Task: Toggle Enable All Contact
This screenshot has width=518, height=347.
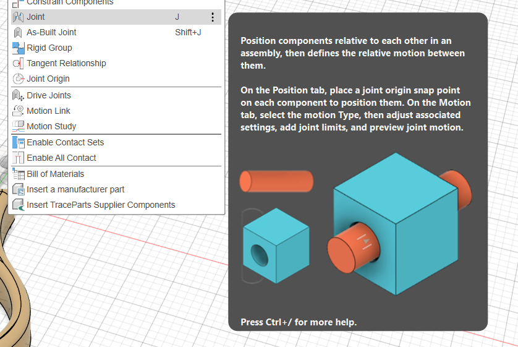Action: [61, 158]
